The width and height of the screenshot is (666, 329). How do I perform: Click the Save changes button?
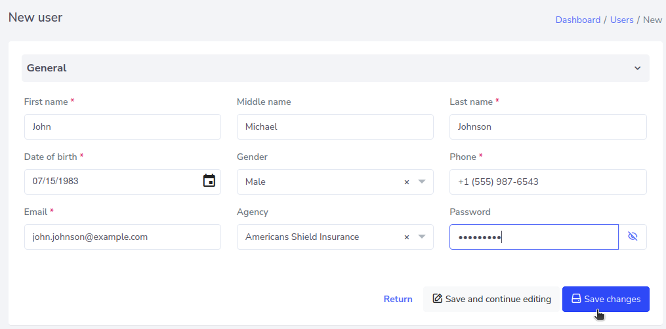coord(605,299)
